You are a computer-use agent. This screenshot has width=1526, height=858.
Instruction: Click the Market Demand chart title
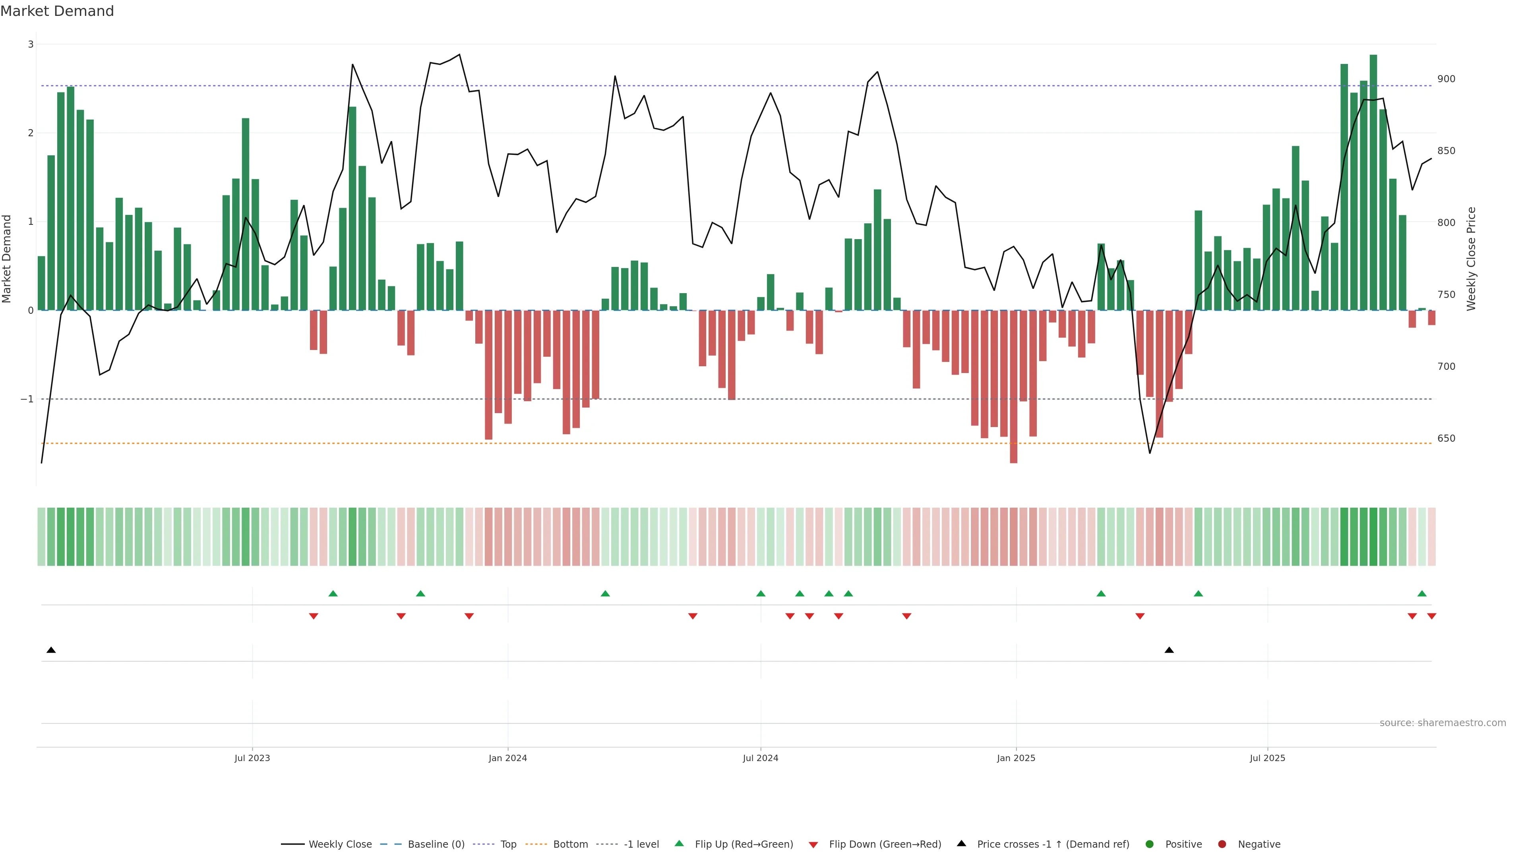click(57, 11)
